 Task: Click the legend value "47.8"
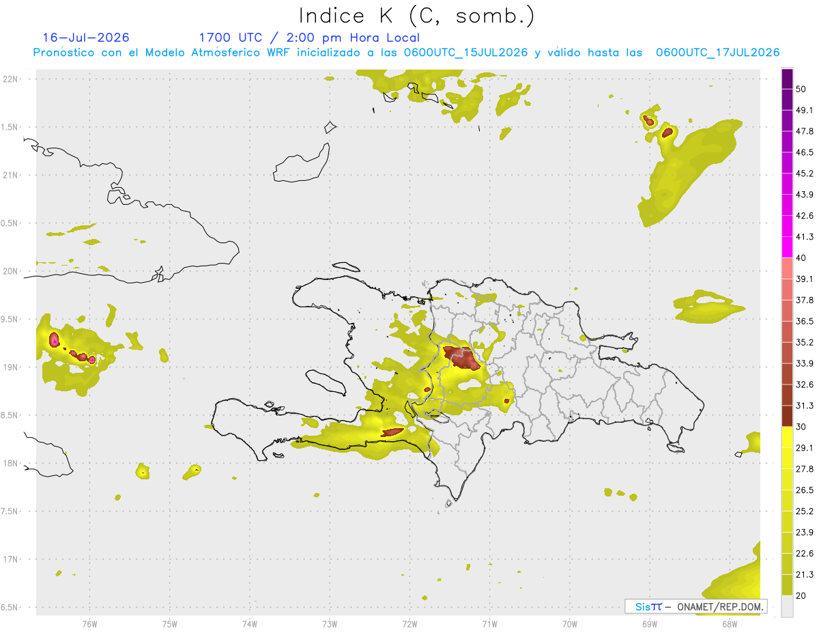tap(805, 131)
